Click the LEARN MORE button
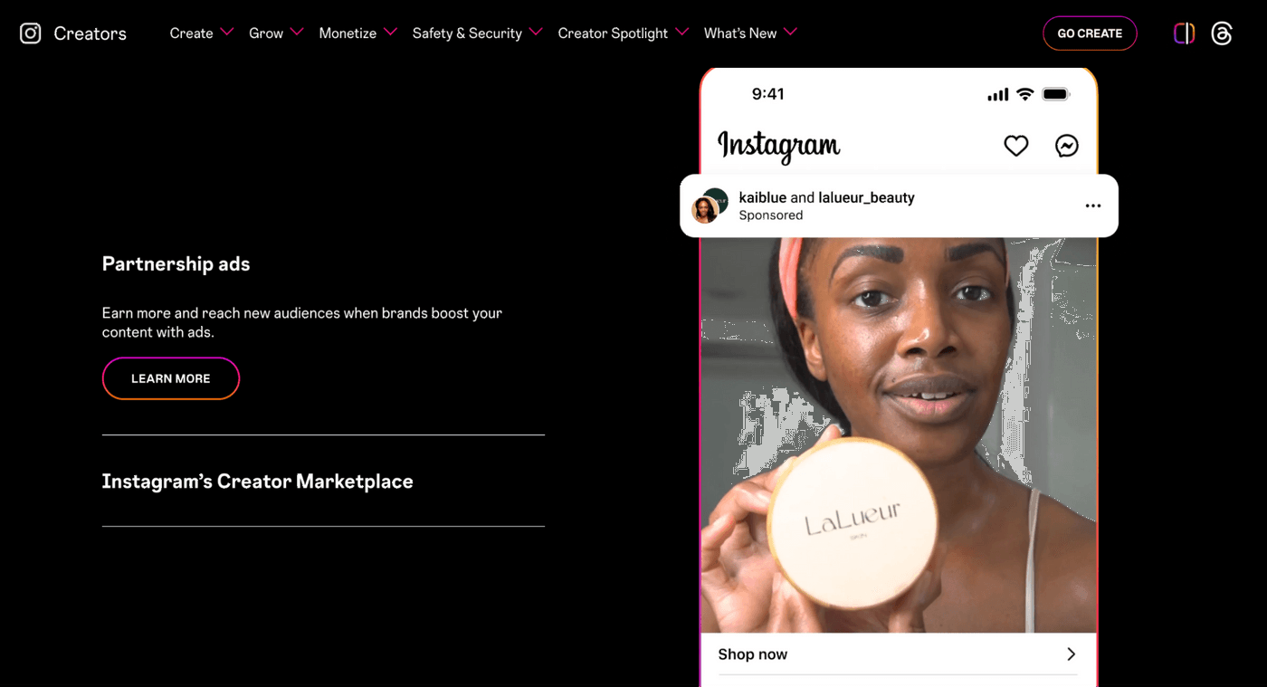Image resolution: width=1267 pixels, height=687 pixels. (171, 378)
